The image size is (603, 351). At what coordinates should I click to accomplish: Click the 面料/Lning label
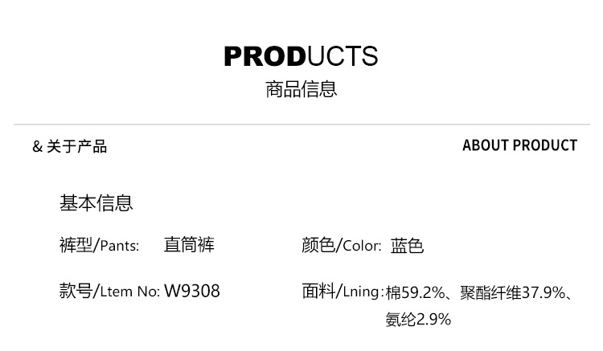coord(339,291)
